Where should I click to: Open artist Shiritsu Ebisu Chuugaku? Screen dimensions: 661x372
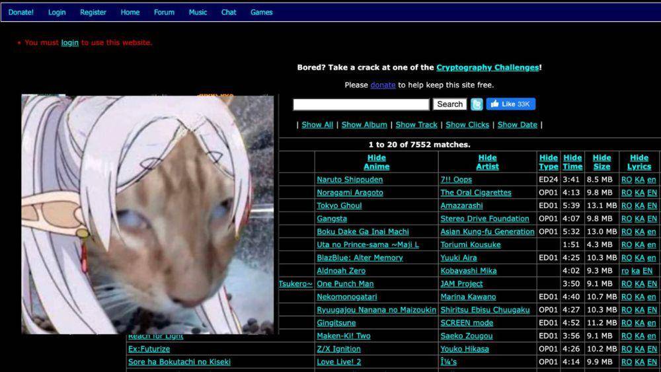click(x=485, y=310)
